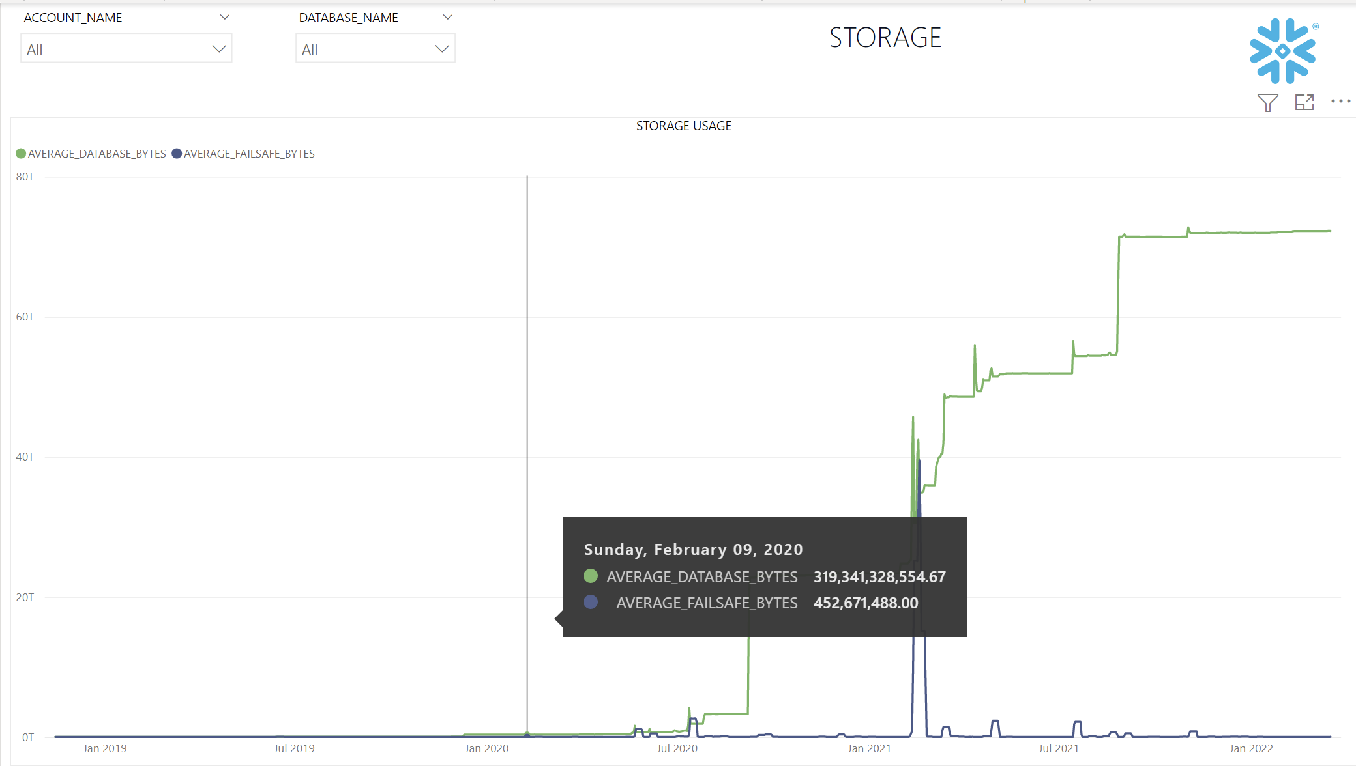Viewport: 1356px width, 766px height.
Task: Select the blue AVERAGE_FAILSAFE_BYTES legend dot
Action: pos(176,153)
